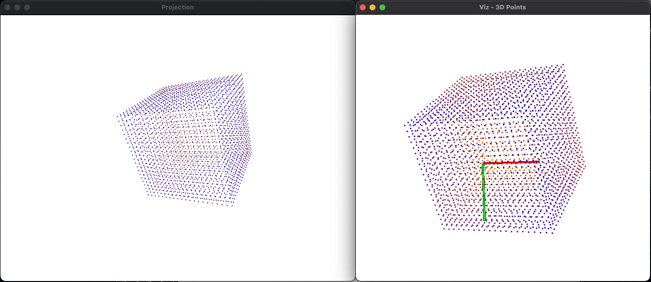Screen dimensions: 651x282
Task: Close the Viz - 3D Points window
Action: [363, 7]
